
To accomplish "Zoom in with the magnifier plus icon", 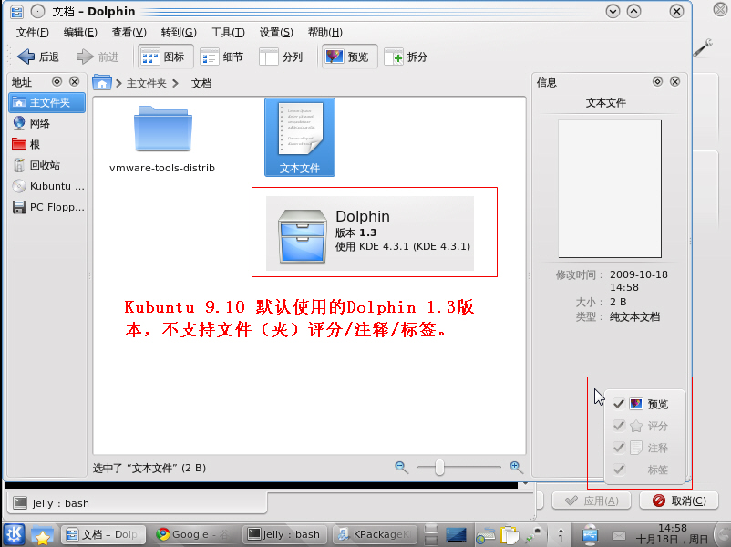I will point(516,467).
